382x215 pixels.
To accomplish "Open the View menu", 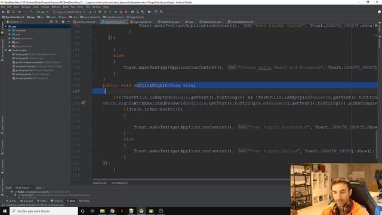I will coord(16,7).
